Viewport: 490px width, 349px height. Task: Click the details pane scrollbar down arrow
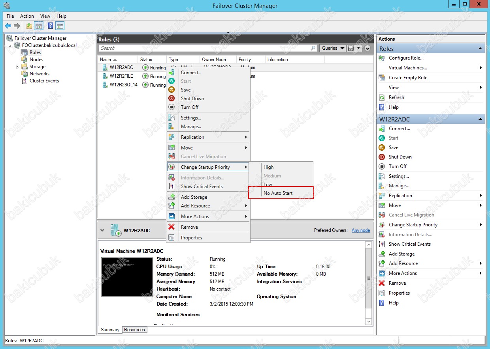369,322
